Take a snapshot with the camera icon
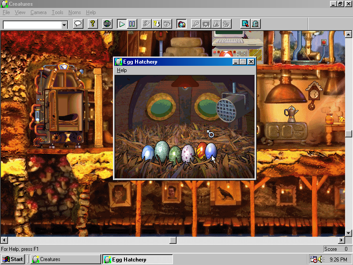353x265 pixels. tap(181, 24)
